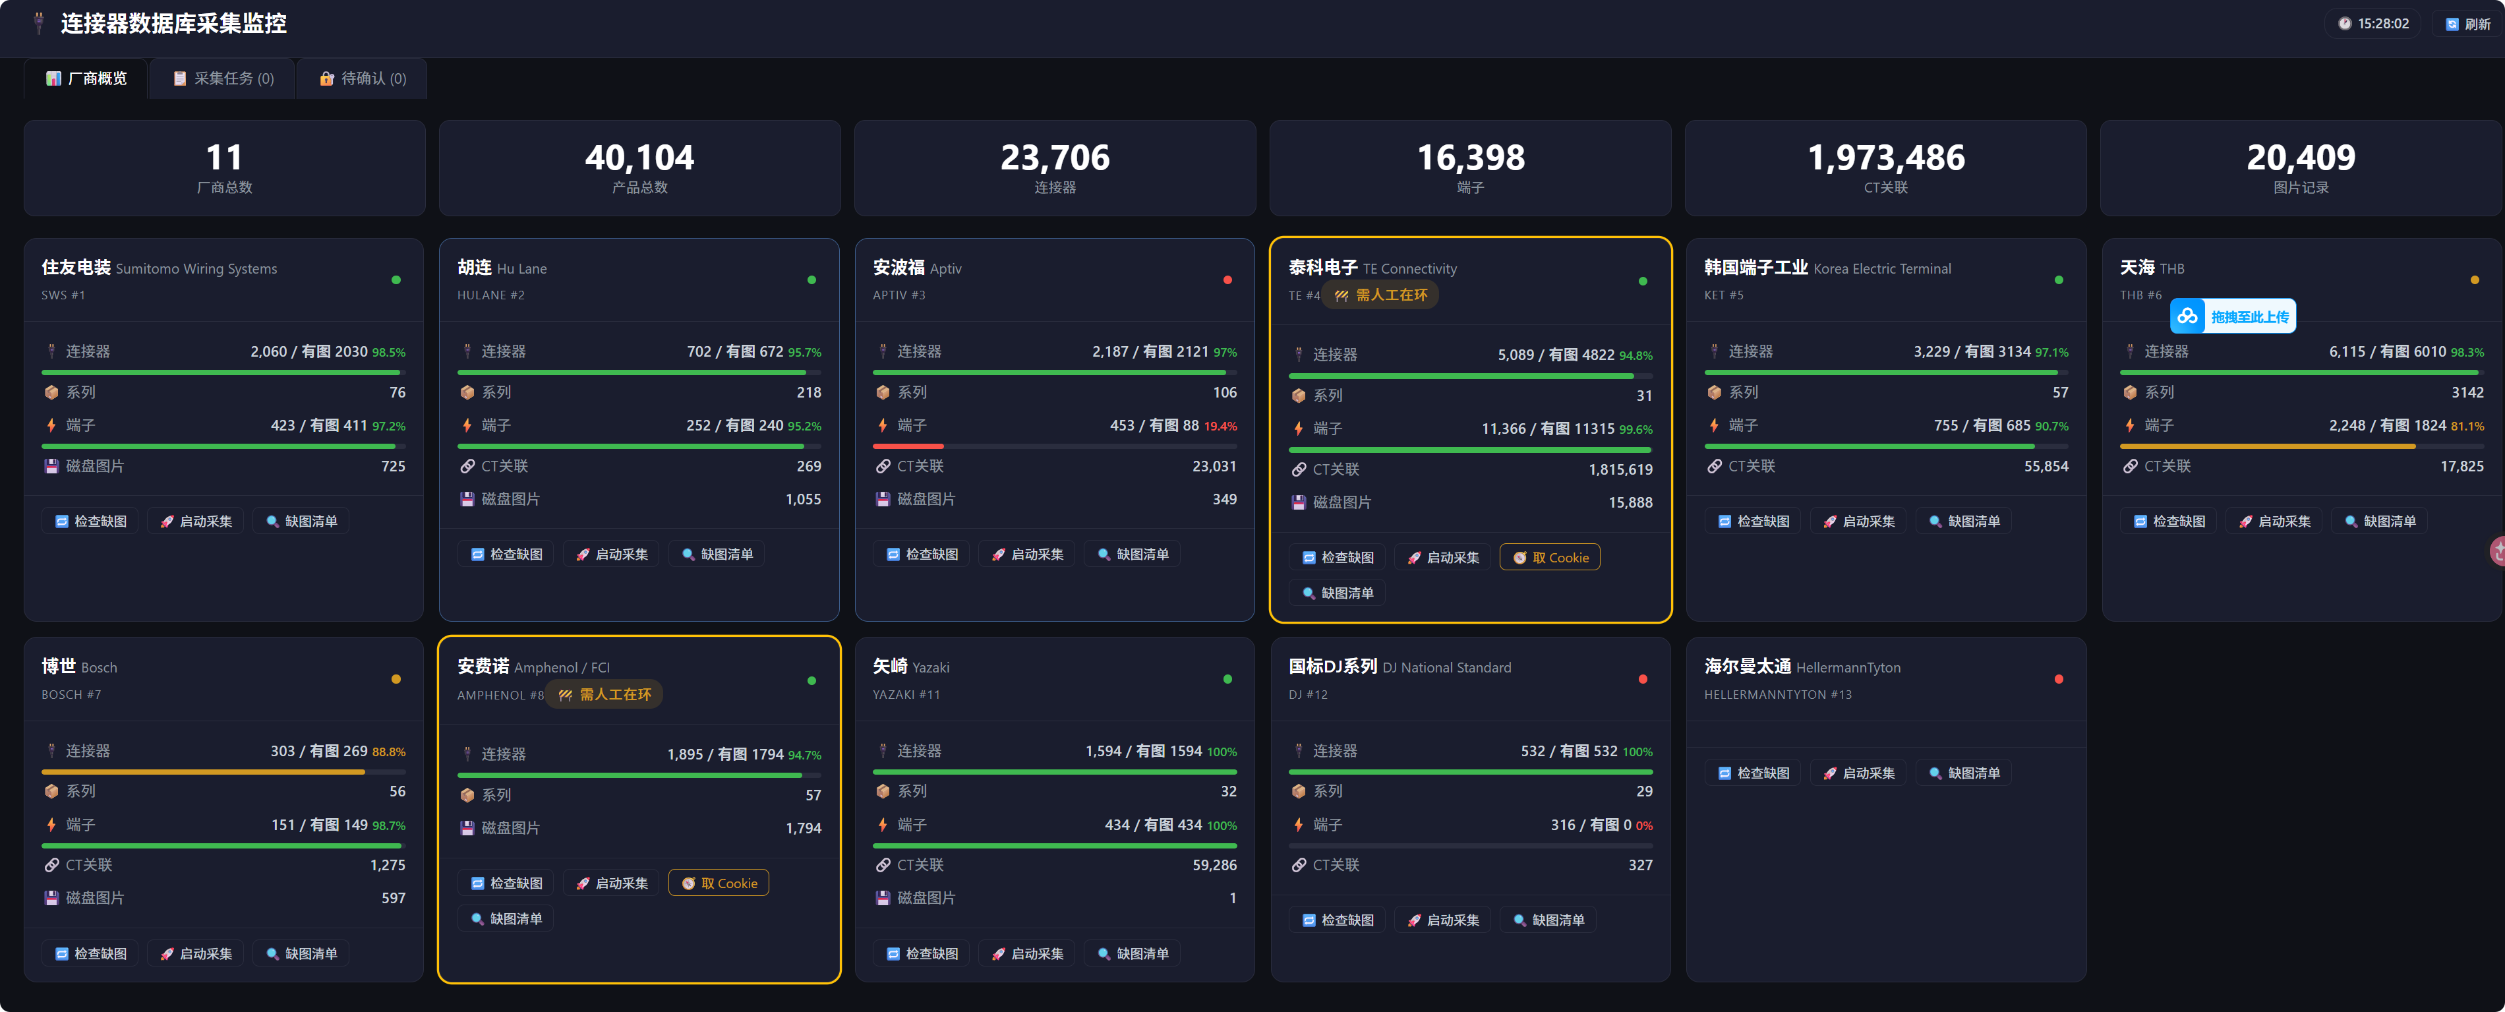Click 检查缺图 on Bosch card
Image resolution: width=2505 pixels, height=1012 pixels.
point(90,955)
